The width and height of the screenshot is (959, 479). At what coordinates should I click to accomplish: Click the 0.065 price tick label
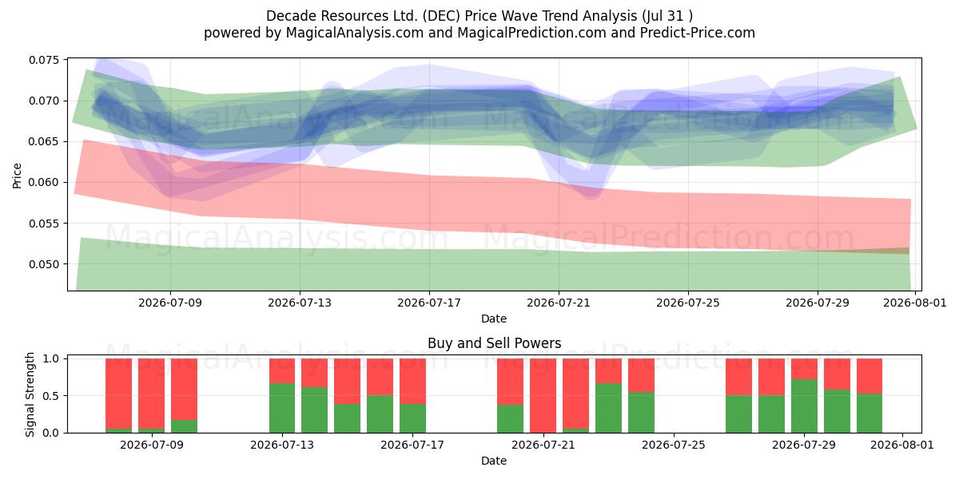tap(44, 141)
